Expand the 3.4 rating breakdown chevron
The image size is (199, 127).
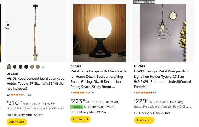pyautogui.click(x=25, y=95)
